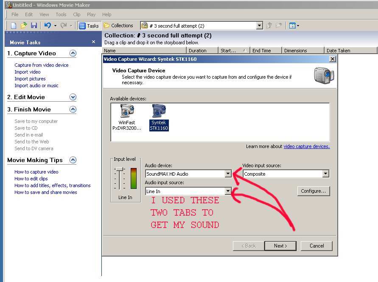Close the Video Capture Wizard dialog

pos(333,59)
